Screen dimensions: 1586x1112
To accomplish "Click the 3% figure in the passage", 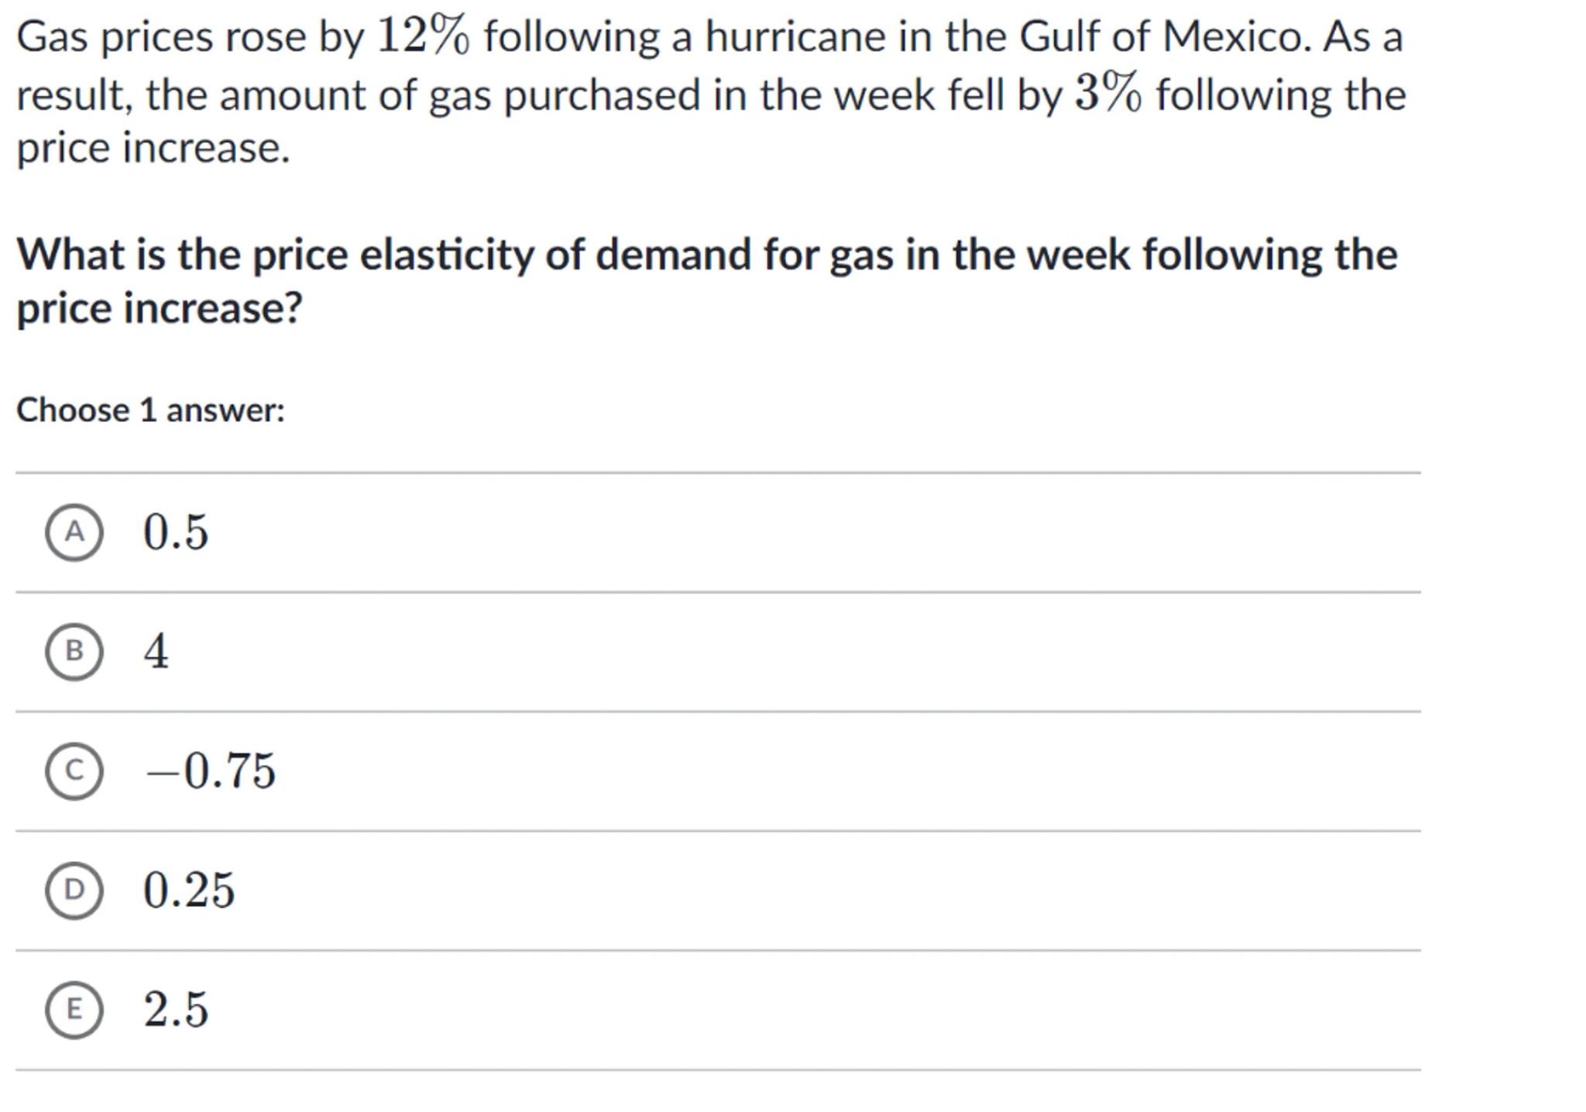I will click(1107, 94).
